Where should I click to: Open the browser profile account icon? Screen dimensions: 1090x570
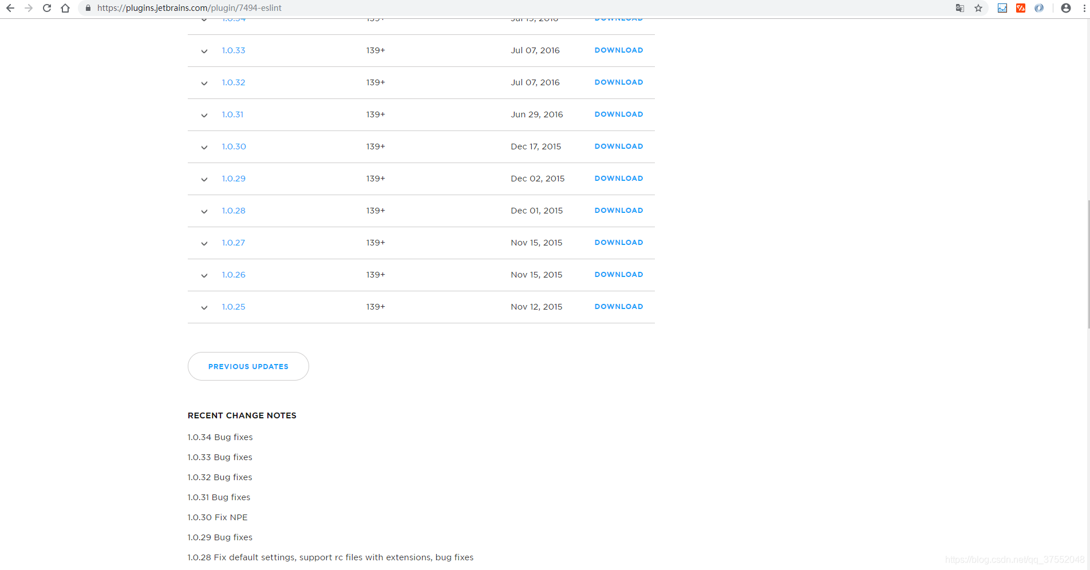click(1066, 8)
